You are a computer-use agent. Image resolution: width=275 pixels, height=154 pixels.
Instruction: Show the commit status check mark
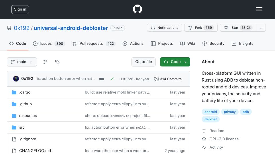112,79
